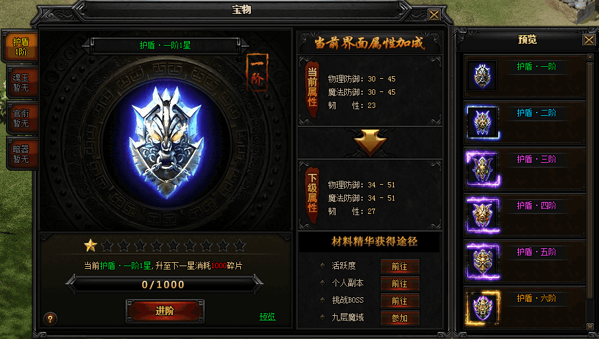Select the 护盾 1阶 side tab
Image resolution: width=599 pixels, height=339 pixels.
tap(21, 46)
